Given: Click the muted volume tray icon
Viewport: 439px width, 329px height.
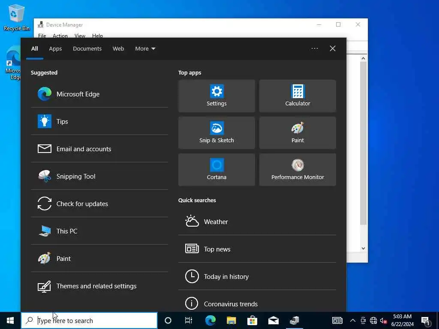Looking at the screenshot, I should click(x=383, y=320).
